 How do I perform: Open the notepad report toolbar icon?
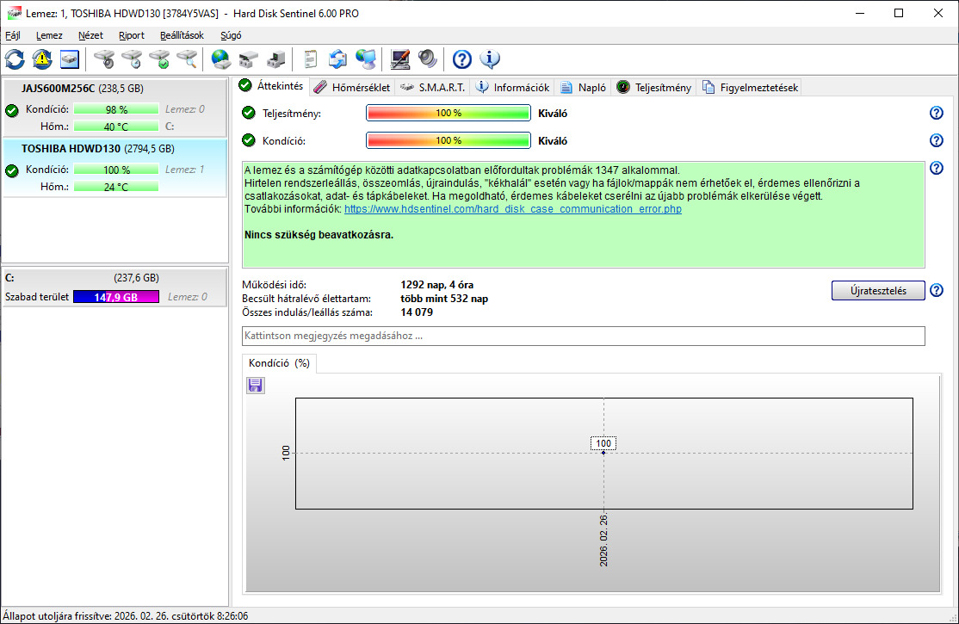coord(311,59)
